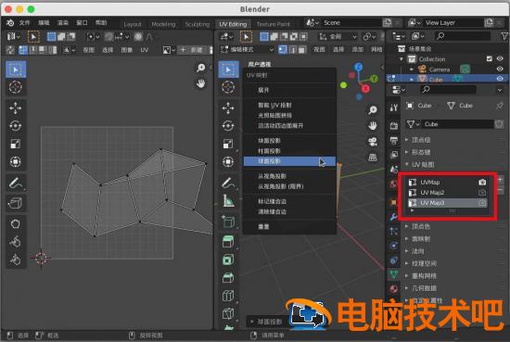Expand the Camera item in outliner
This screenshot has width=510, height=342.
pyautogui.click(x=412, y=69)
